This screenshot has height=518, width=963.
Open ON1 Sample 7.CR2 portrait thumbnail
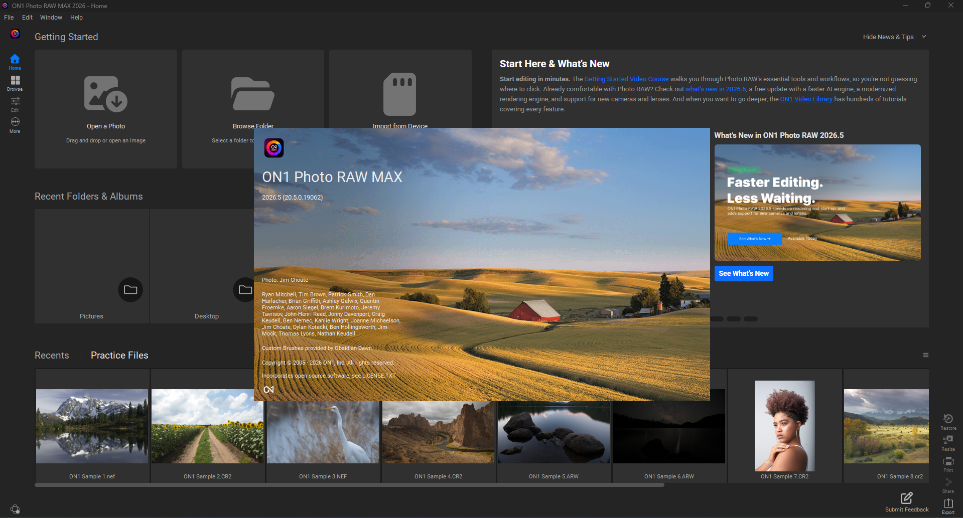[785, 426]
